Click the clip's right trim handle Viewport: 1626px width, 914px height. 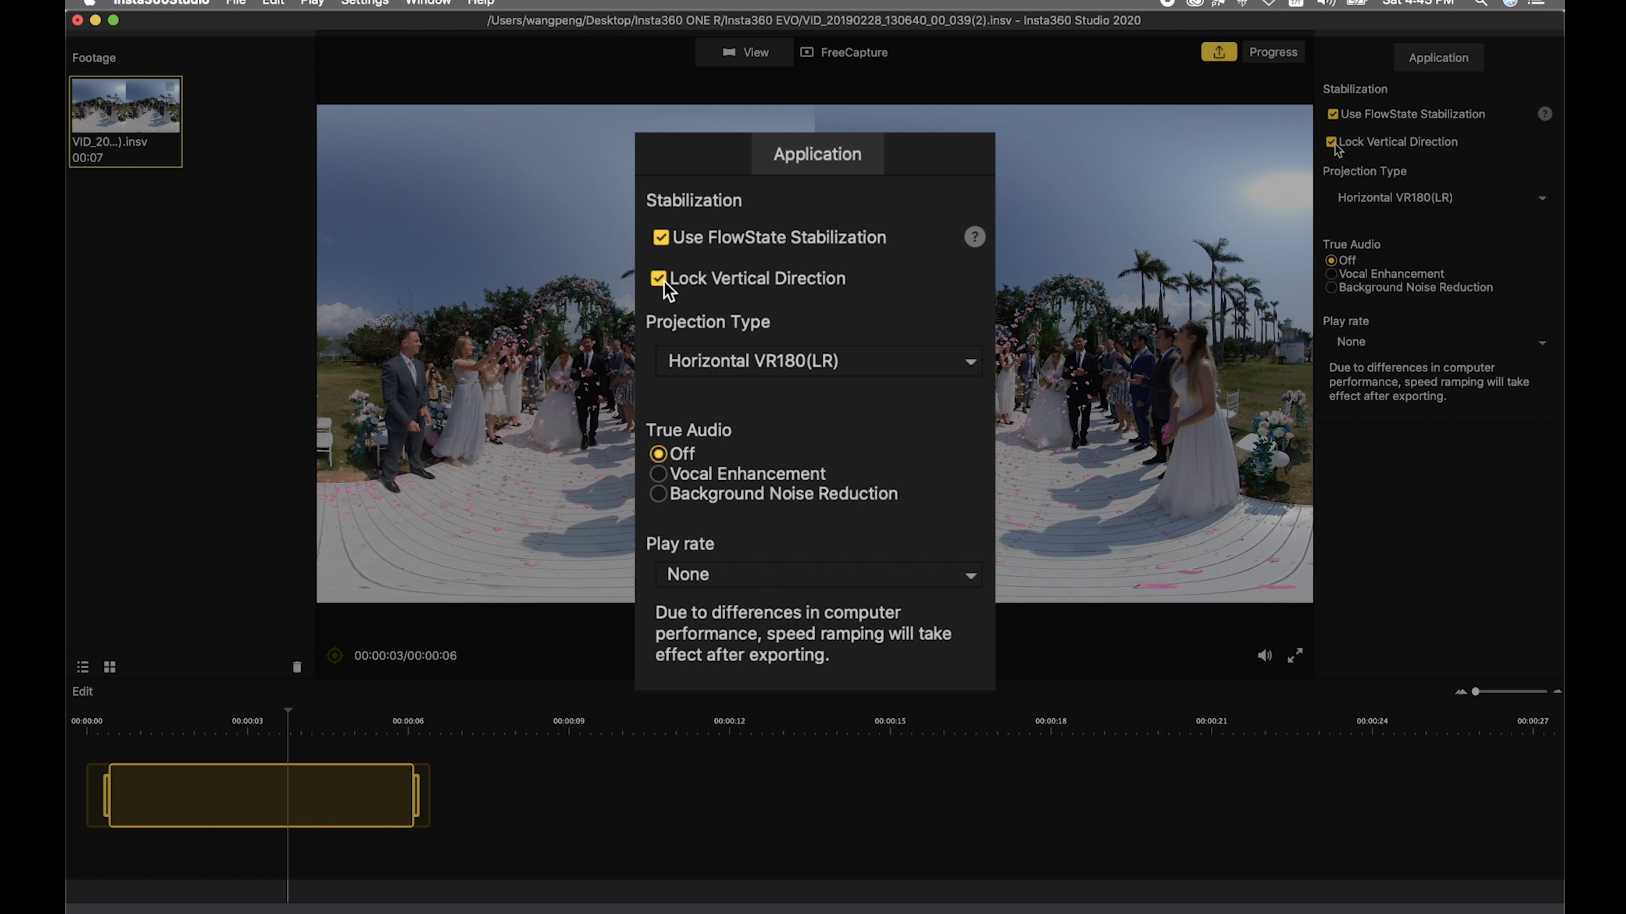tap(416, 795)
